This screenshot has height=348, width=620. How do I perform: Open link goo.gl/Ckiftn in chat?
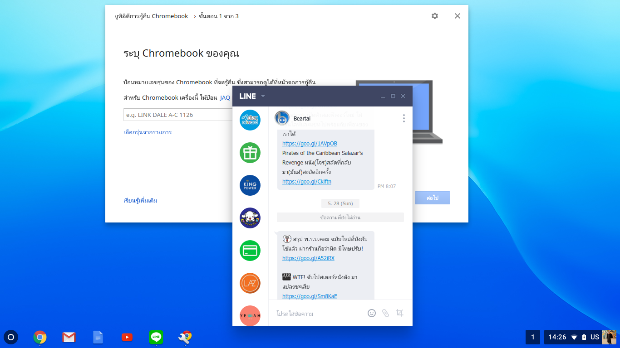307,182
